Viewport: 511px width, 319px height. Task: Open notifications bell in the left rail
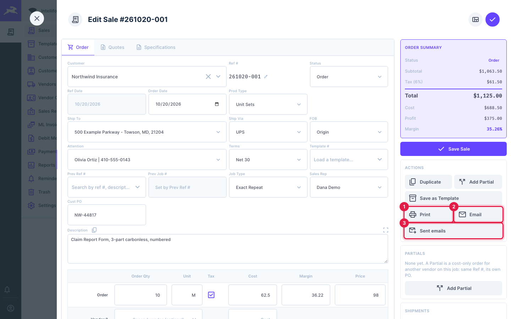[7, 290]
